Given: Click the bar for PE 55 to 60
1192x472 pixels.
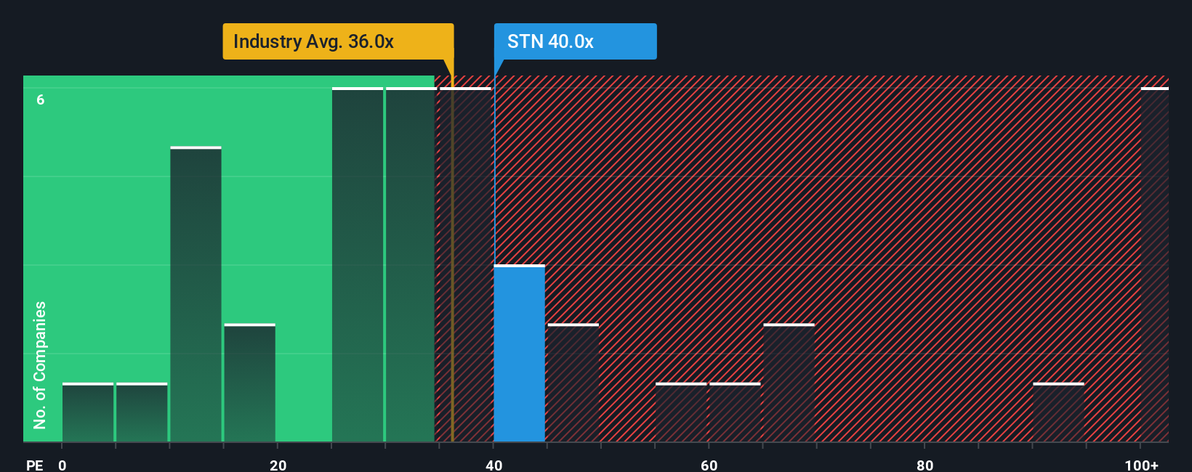Looking at the screenshot, I should point(681,412).
